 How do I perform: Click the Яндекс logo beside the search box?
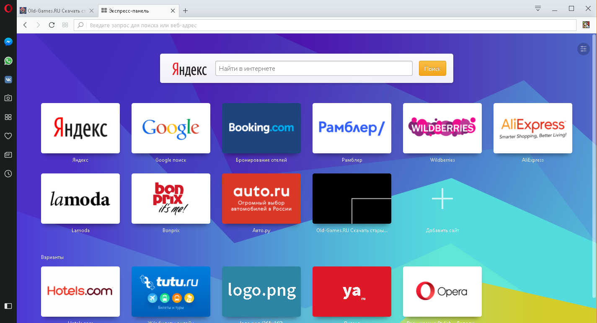point(189,69)
